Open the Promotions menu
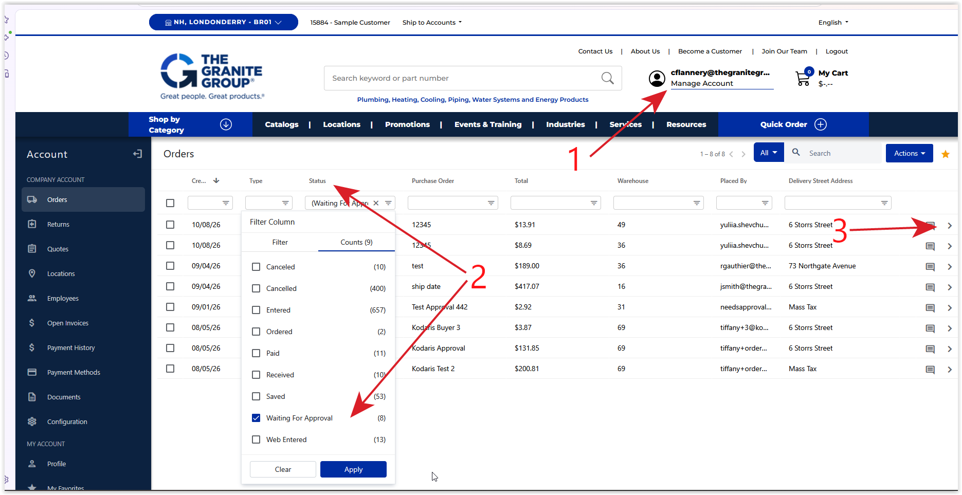Viewport: 962px width, 495px height. 407,124
